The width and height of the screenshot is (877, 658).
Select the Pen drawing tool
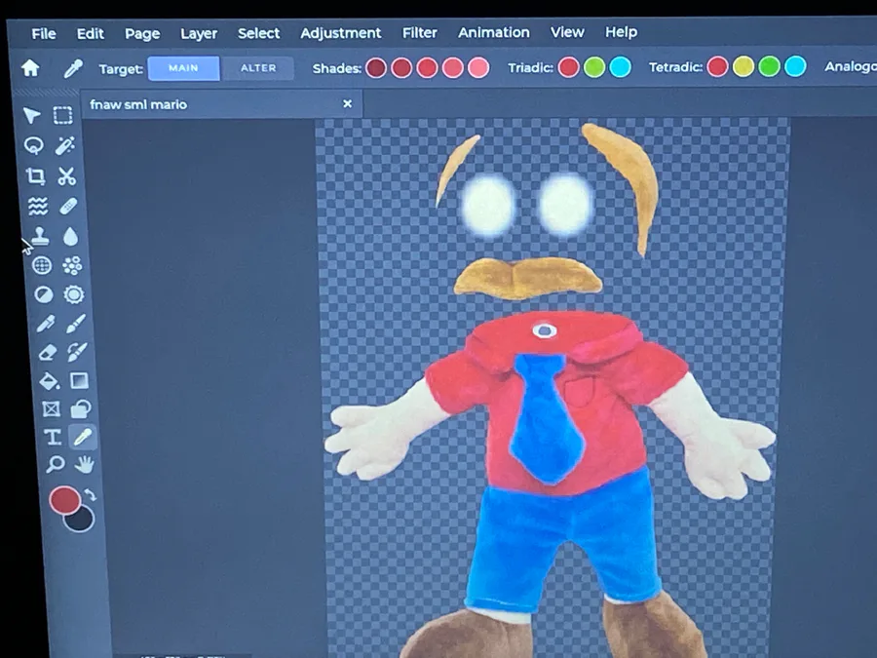[46, 324]
